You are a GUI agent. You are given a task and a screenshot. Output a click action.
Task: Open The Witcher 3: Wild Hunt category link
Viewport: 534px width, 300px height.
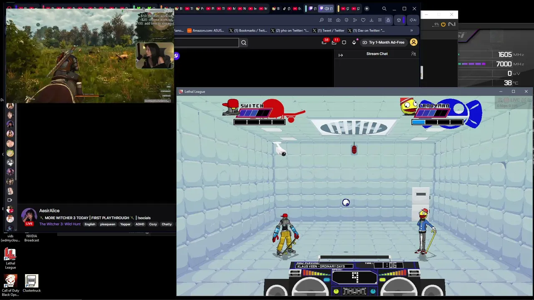pos(60,224)
